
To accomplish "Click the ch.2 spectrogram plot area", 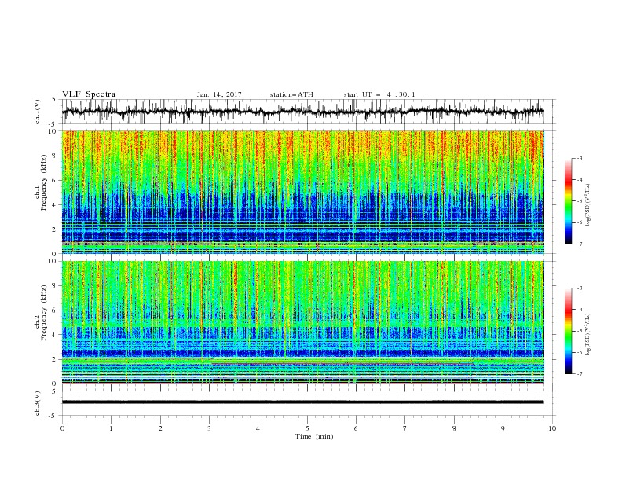I will pyautogui.click(x=302, y=322).
